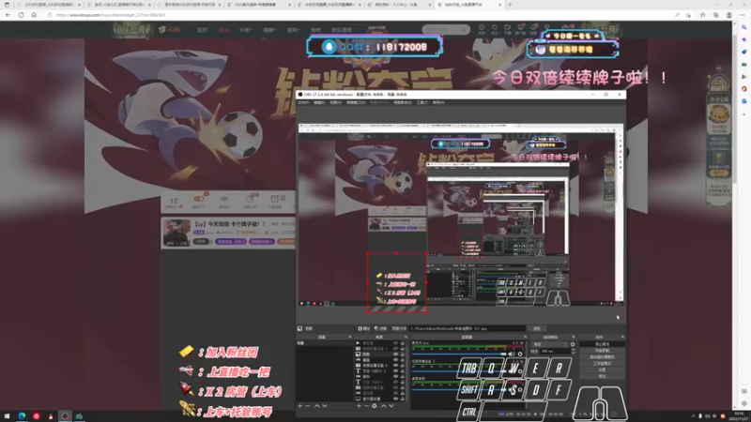The image size is (751, 422).
Task: Lock the first media source row
Action: 403,343
